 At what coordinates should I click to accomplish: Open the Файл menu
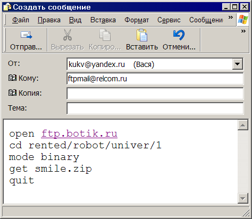point(21,20)
